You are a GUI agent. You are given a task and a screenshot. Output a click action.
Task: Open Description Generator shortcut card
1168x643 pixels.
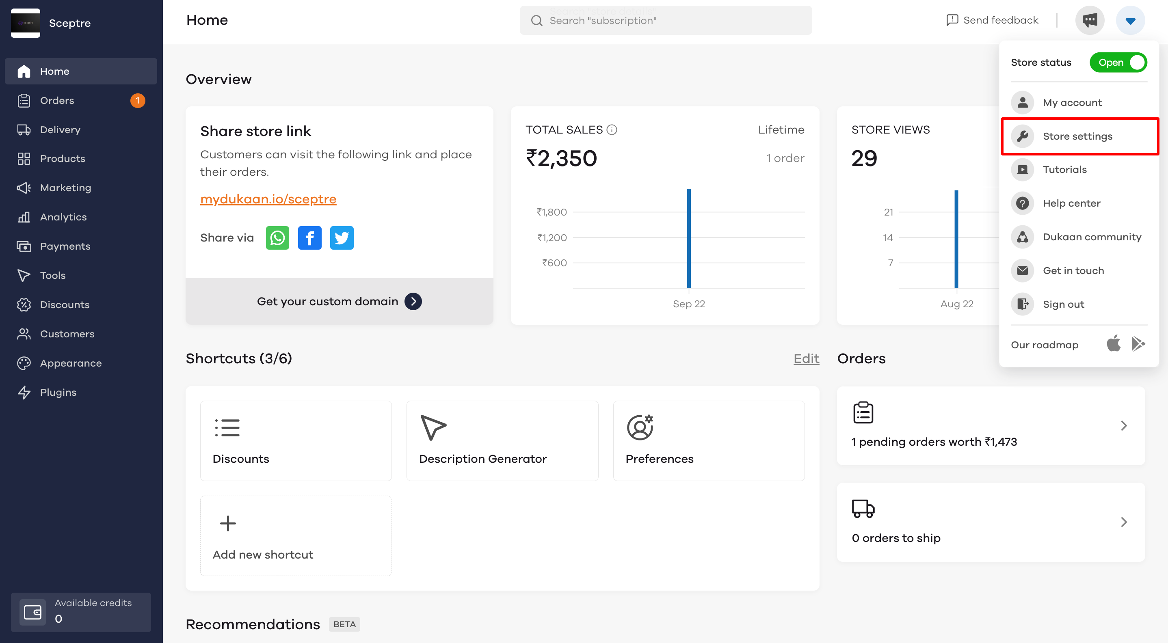[x=502, y=440]
